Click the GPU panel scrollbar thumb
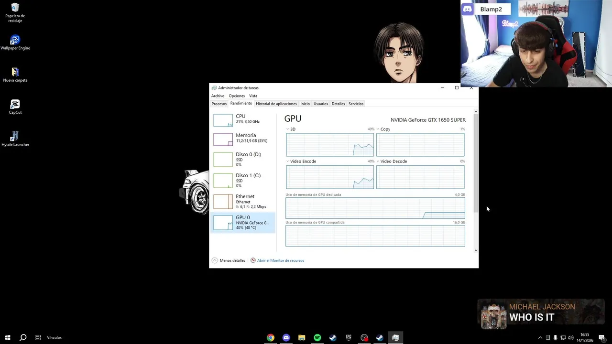 [x=476, y=164]
